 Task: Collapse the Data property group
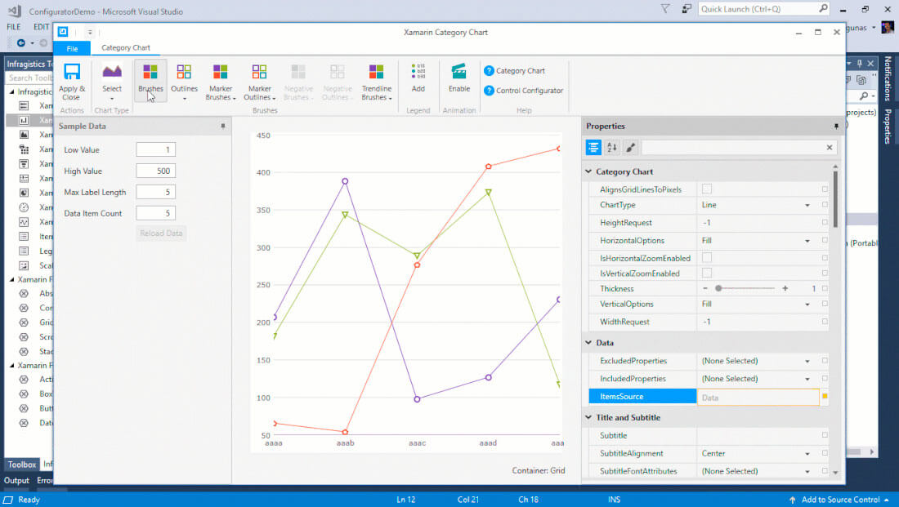(588, 343)
